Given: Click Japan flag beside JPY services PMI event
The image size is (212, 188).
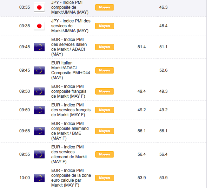Looking at the screenshot, I should coord(39,26).
